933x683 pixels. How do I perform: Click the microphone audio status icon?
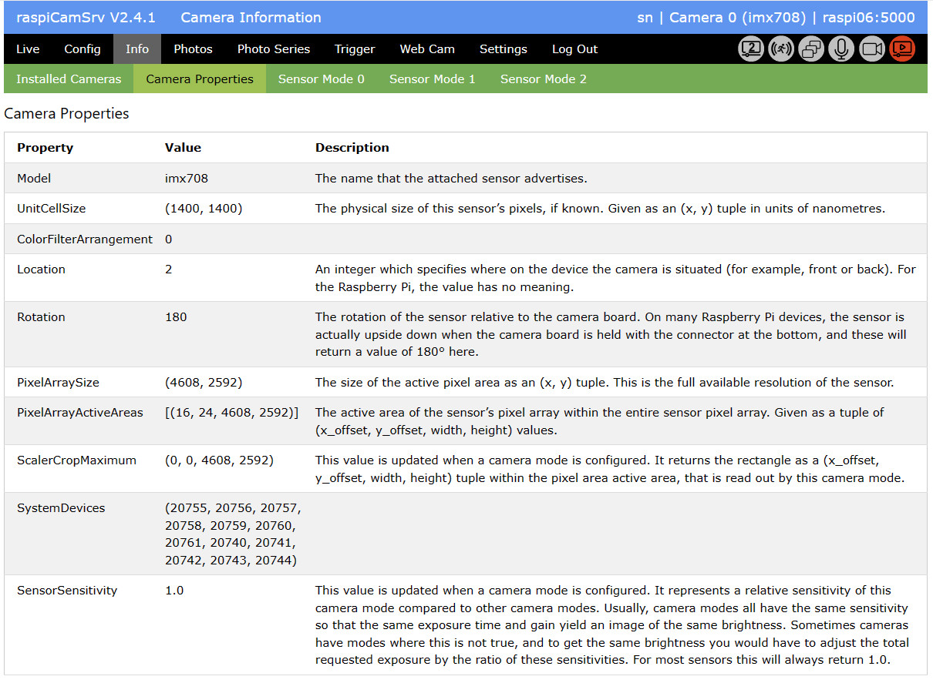coord(841,49)
